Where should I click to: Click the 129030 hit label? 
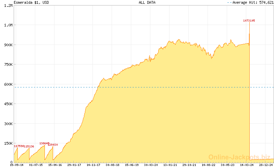(53, 145)
